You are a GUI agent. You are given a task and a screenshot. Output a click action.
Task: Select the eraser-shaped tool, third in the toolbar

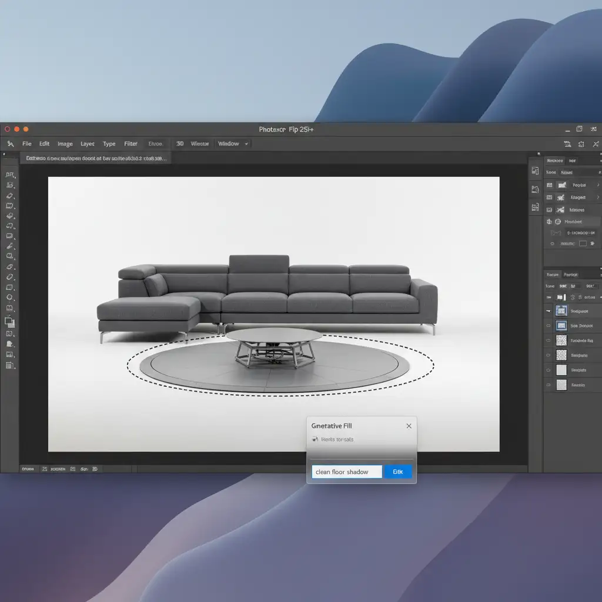[x=9, y=195]
